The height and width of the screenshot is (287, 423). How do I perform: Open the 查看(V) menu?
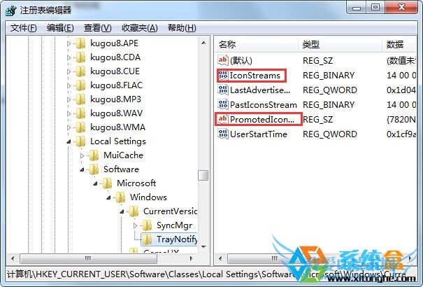coord(97,28)
